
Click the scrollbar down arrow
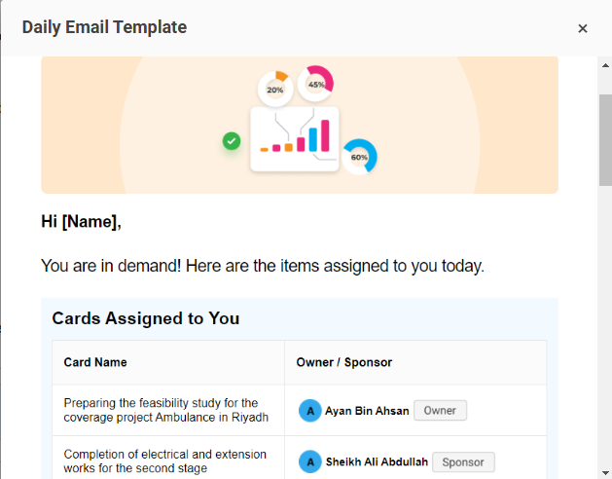point(605,472)
